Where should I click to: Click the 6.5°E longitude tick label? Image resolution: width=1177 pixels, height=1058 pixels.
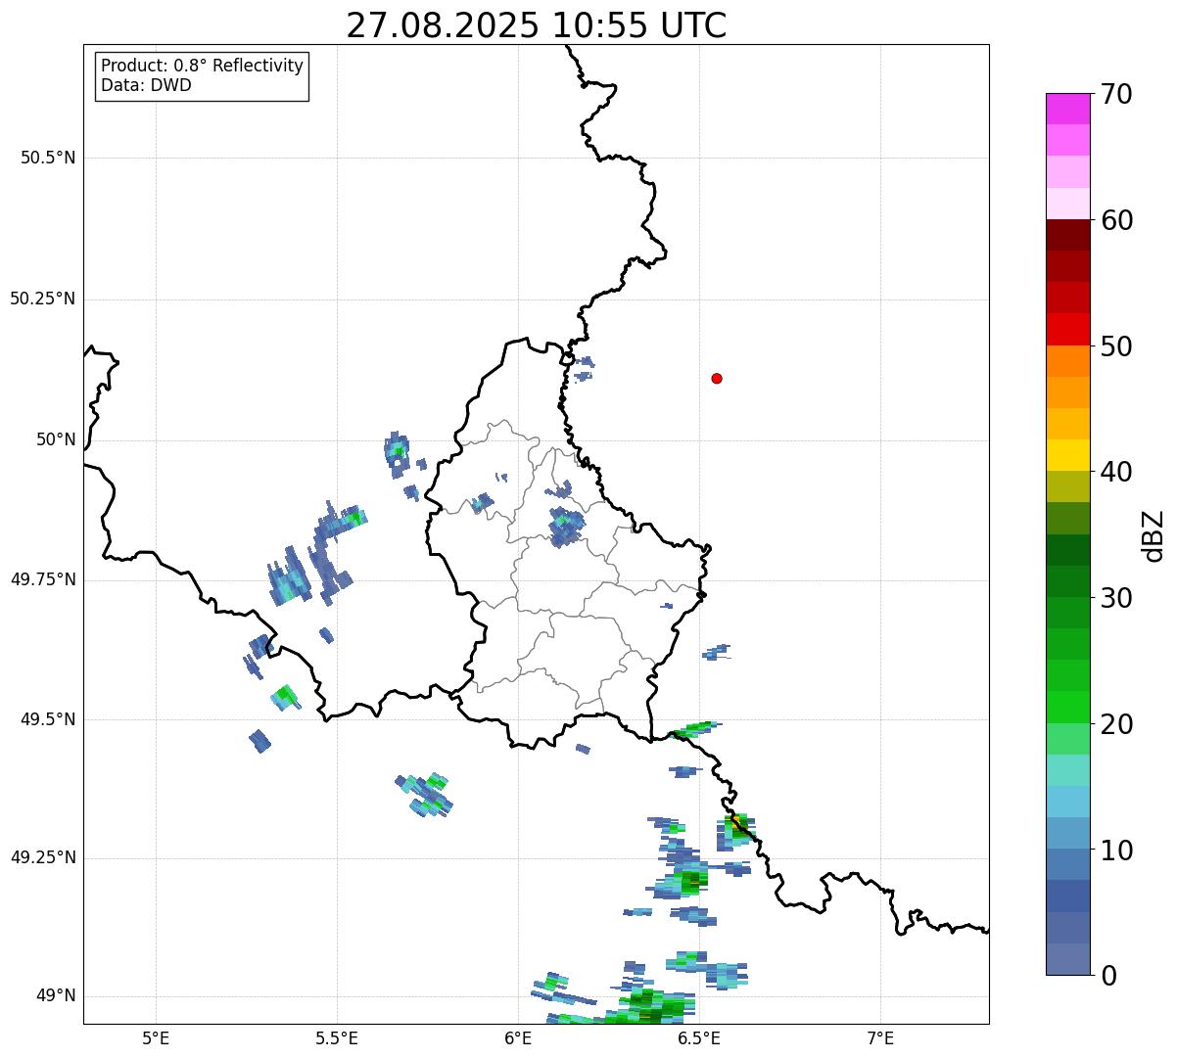(699, 1037)
